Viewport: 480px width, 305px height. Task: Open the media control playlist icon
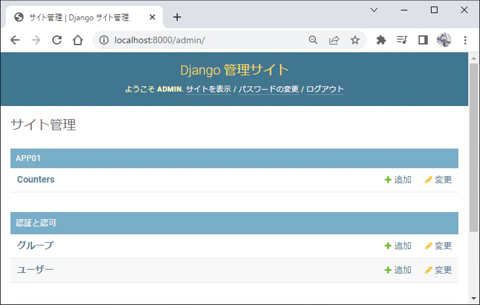(402, 40)
